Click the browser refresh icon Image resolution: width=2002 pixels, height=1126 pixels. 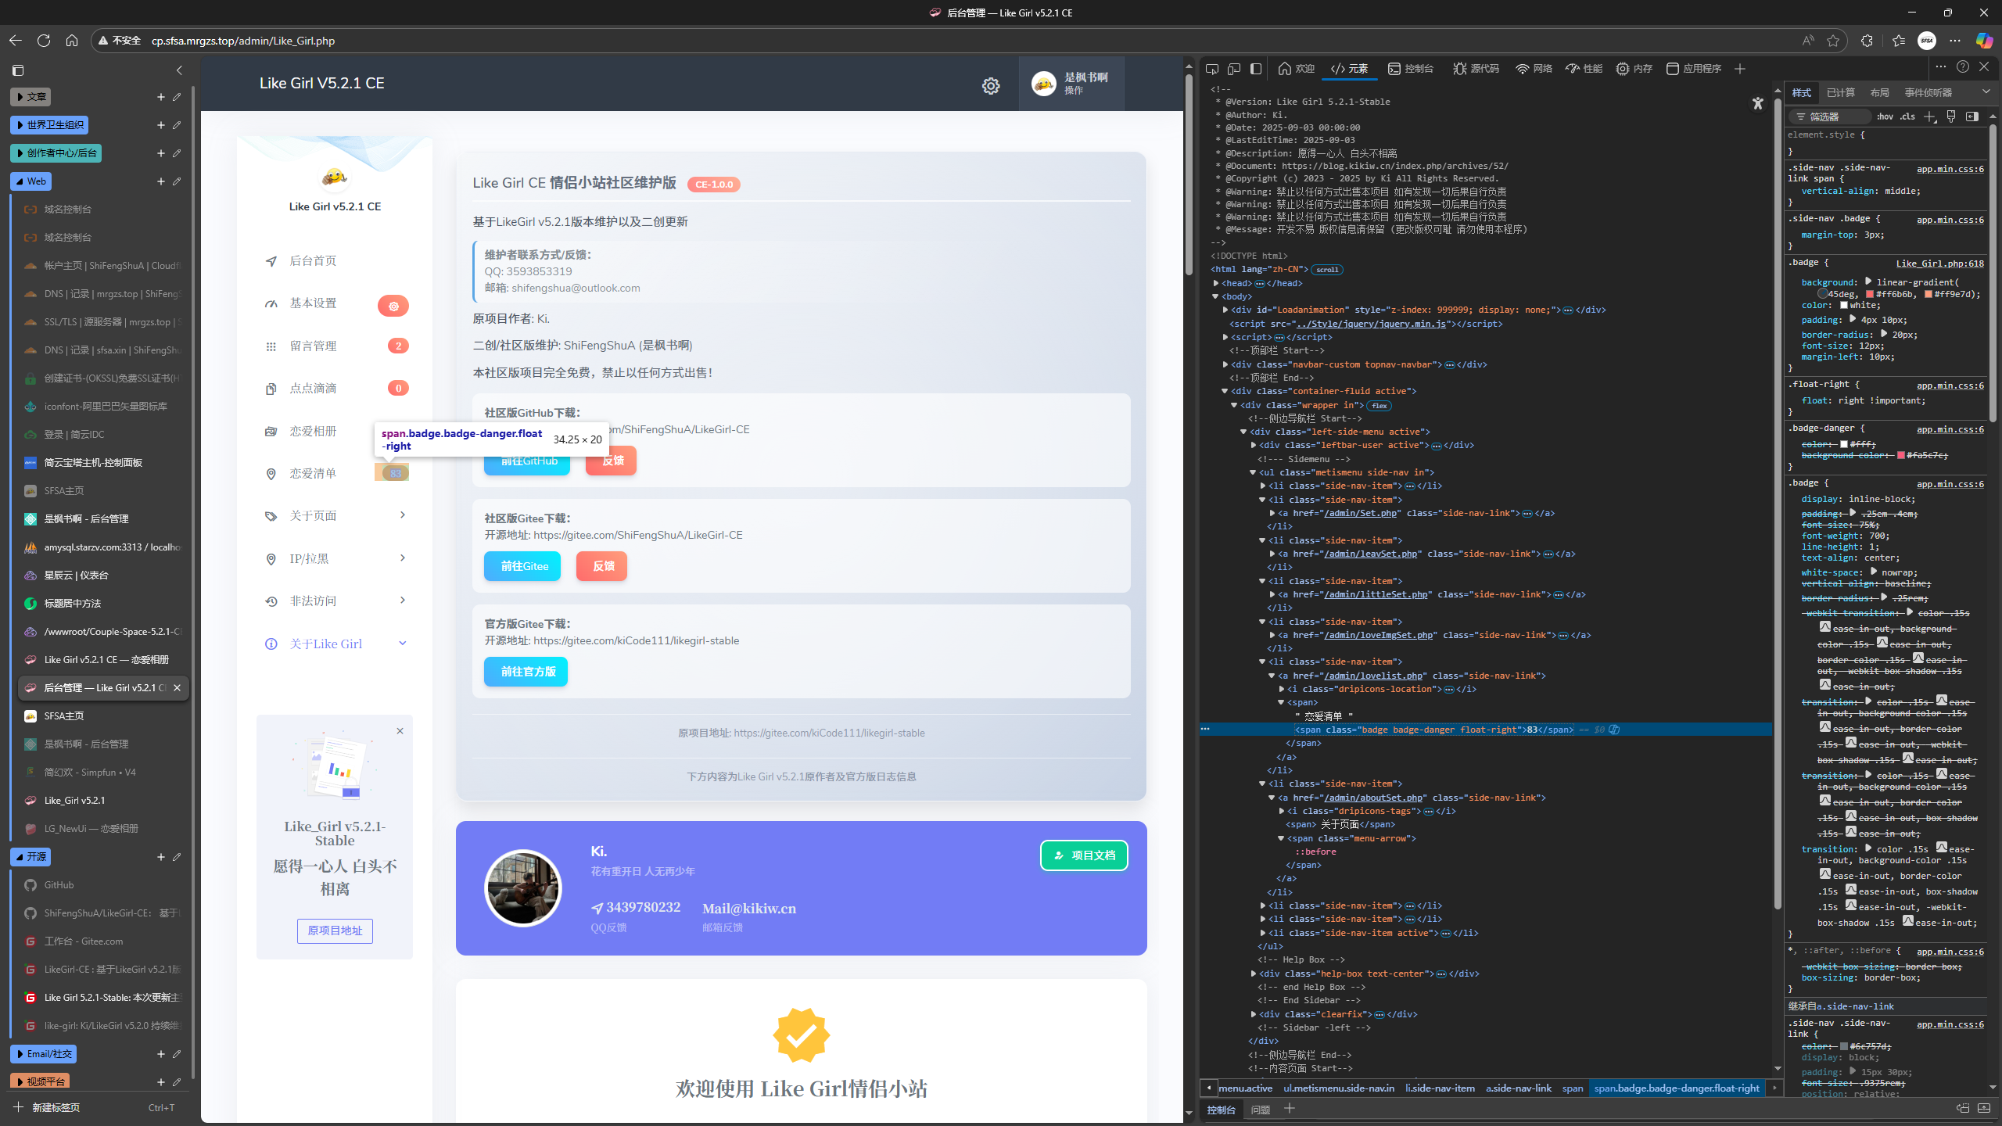click(x=44, y=41)
